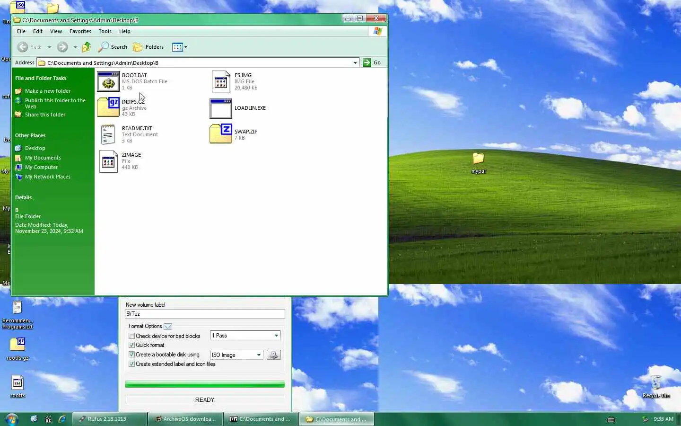The image size is (681, 426).
Task: Click Share this folder link
Action: 45,115
